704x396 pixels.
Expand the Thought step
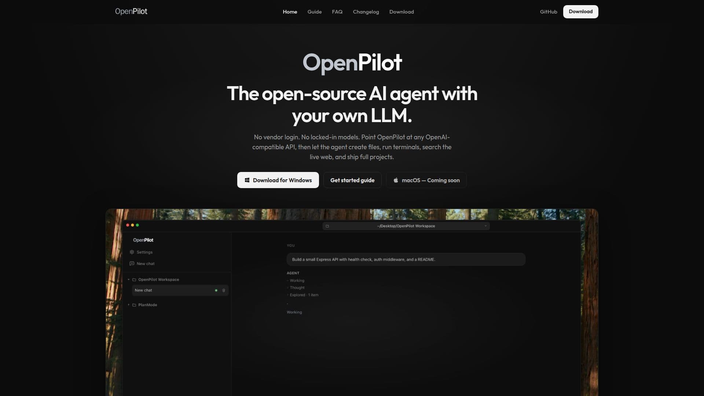coord(296,287)
